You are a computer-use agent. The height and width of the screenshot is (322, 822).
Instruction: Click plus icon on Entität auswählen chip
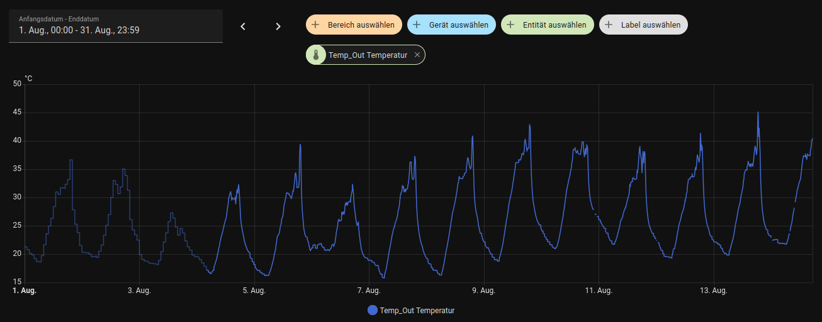tap(510, 25)
